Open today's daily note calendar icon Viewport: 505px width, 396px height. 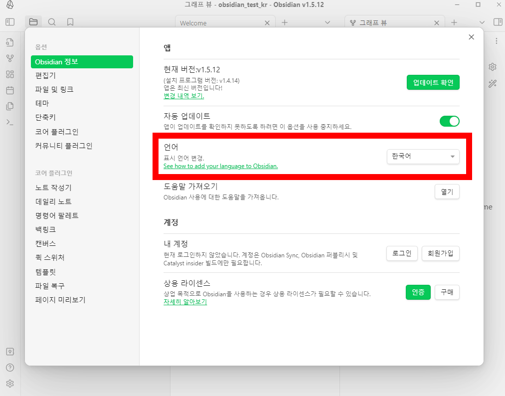pos(10,90)
